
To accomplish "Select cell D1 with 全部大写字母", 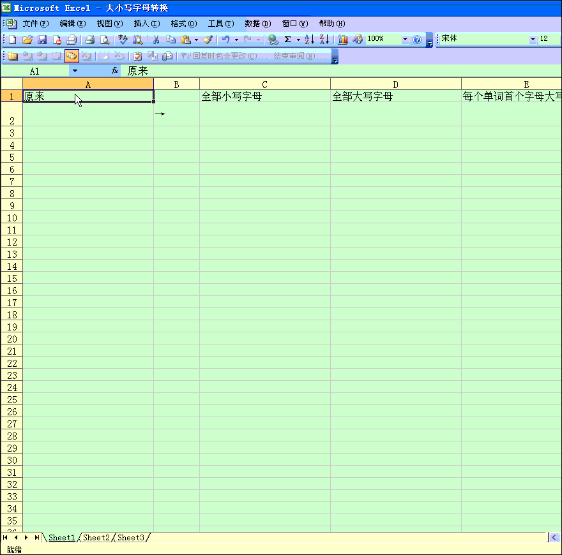I will [395, 96].
